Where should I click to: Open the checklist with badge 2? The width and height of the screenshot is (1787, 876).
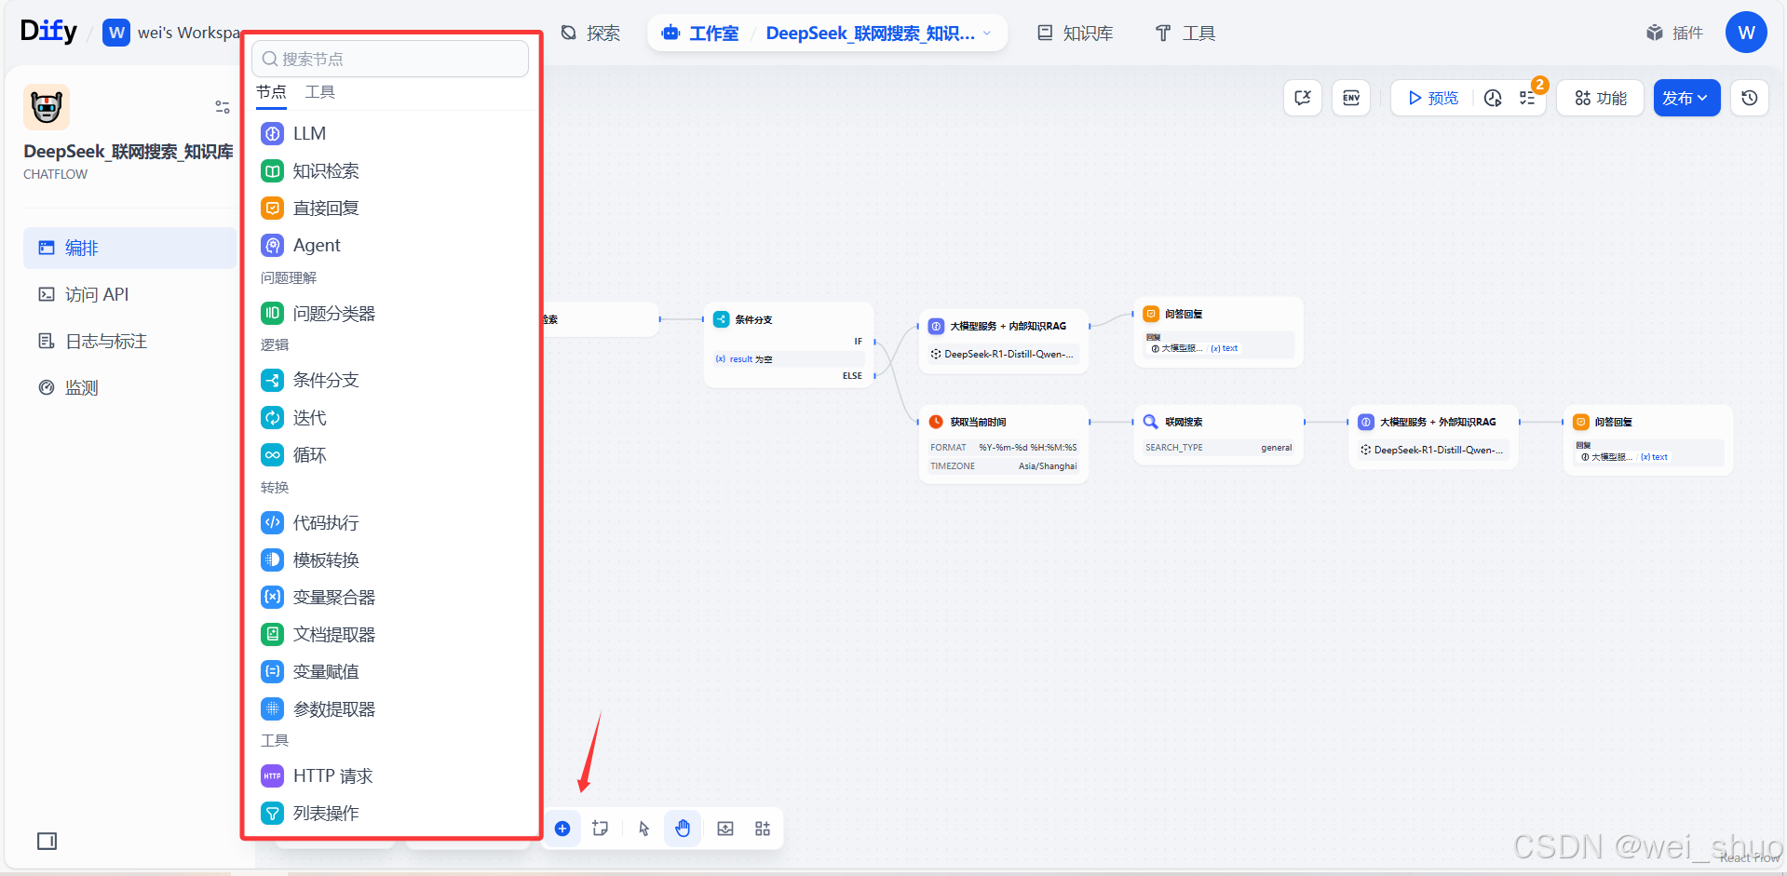(x=1528, y=98)
